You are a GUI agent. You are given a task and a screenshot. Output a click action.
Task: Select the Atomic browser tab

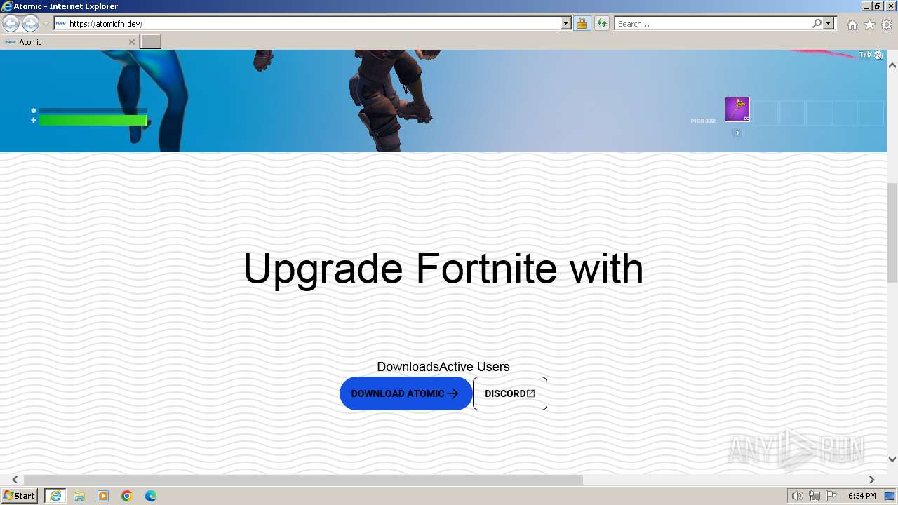tap(69, 42)
